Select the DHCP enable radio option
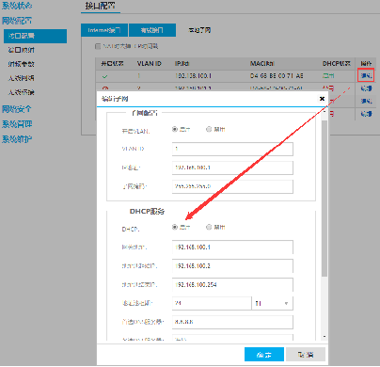380x367 pixels. point(175,227)
